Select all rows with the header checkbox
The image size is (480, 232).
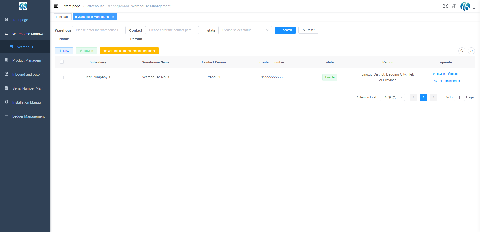62,62
